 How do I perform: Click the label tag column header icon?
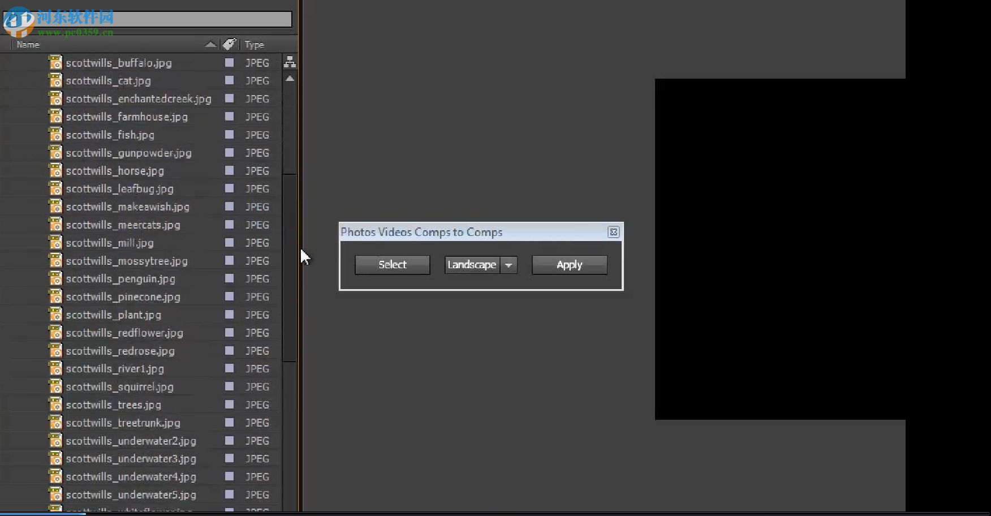pyautogui.click(x=229, y=44)
